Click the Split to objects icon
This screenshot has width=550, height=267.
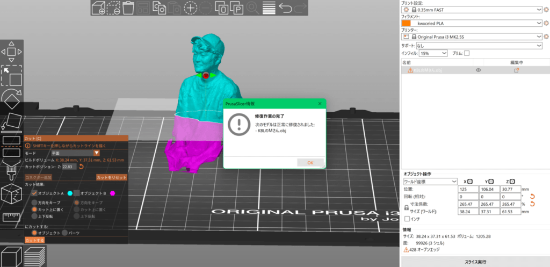[x=222, y=8]
